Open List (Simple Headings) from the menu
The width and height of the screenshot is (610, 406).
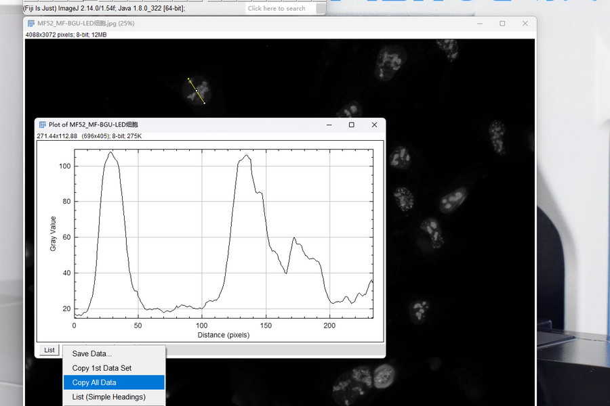tap(108, 397)
